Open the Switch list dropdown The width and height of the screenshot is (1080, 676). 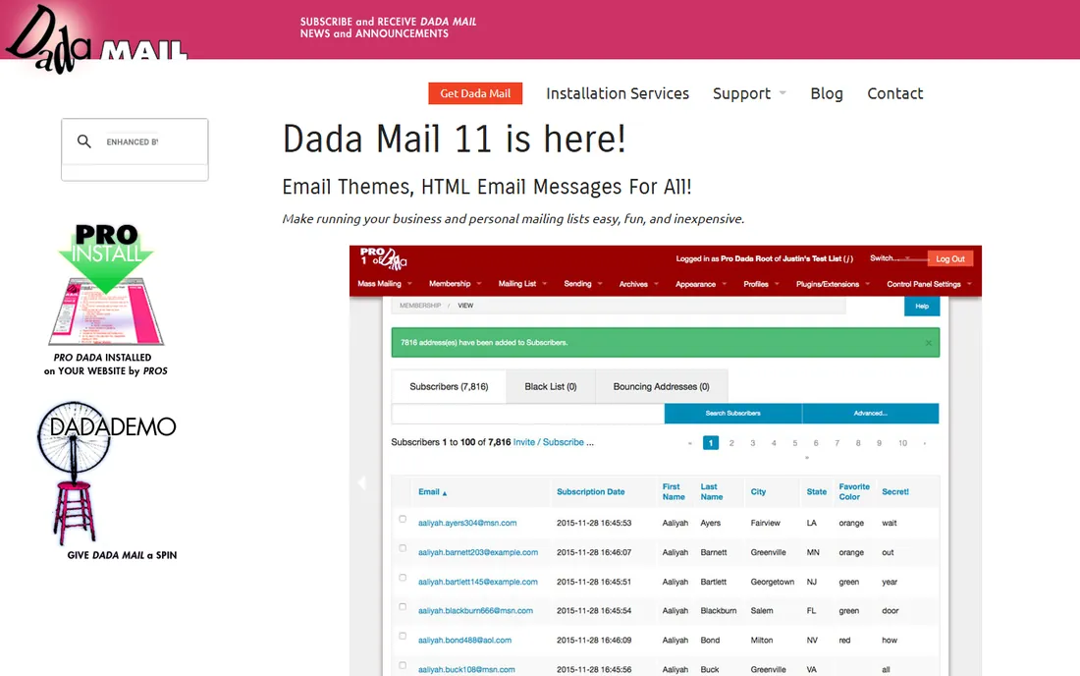[890, 258]
